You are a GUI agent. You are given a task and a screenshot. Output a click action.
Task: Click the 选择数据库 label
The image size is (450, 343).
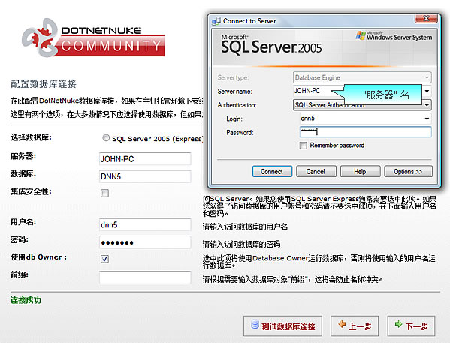click(x=31, y=137)
